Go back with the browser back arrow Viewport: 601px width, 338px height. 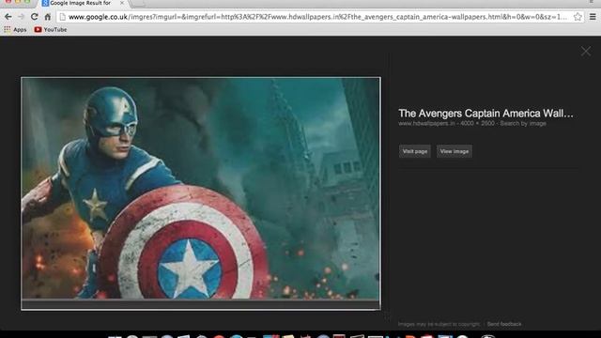(x=8, y=17)
